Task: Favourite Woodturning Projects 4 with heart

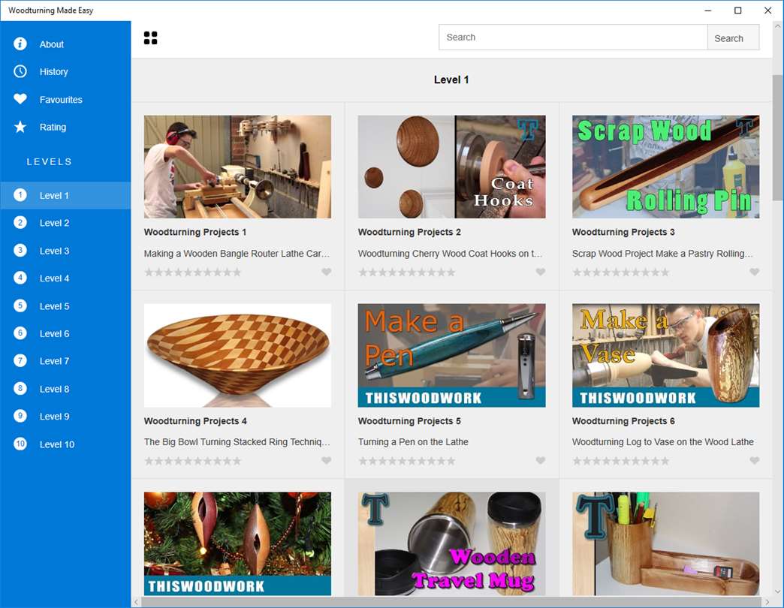Action: [326, 460]
